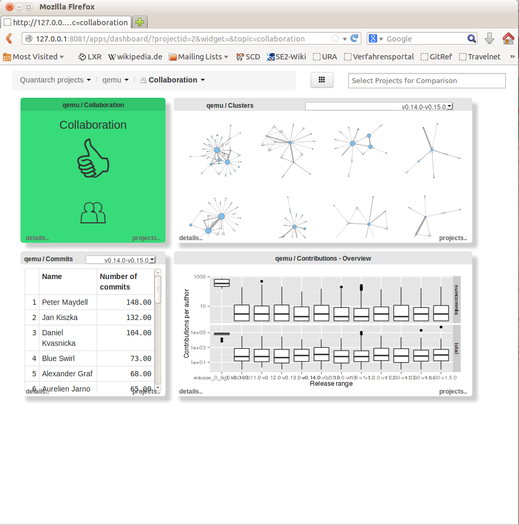The width and height of the screenshot is (519, 525).
Task: Open the Commits release range dropdown
Action: [x=121, y=260]
